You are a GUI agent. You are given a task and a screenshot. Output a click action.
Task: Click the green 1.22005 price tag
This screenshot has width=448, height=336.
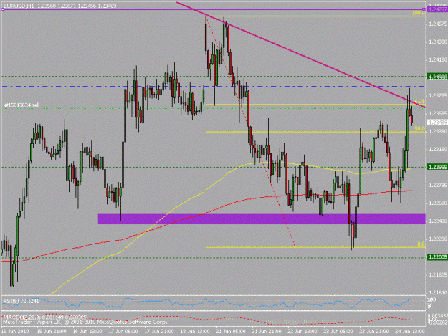tap(437, 257)
